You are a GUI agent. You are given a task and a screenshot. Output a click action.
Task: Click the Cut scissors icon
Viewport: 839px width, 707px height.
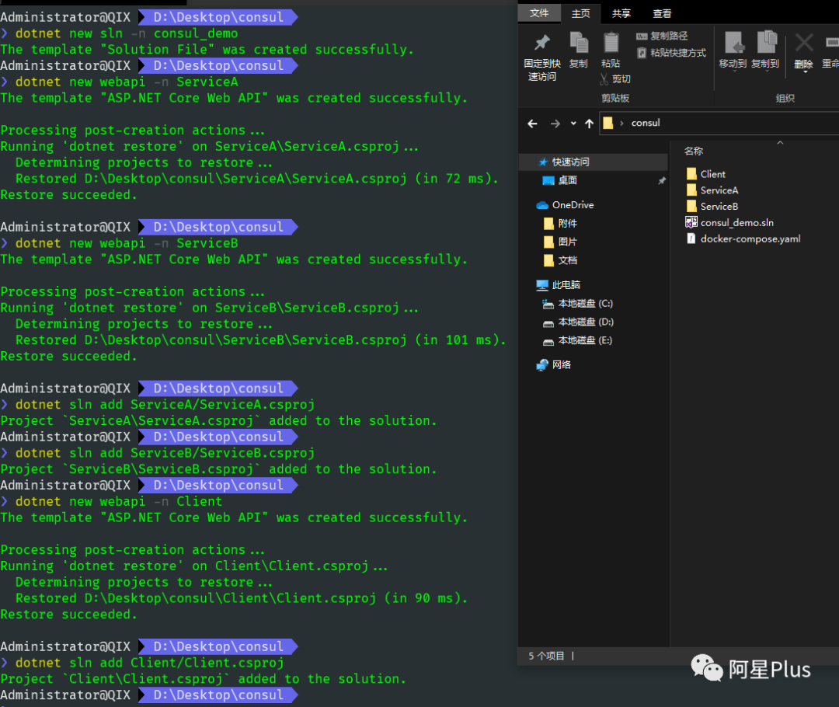tap(604, 79)
